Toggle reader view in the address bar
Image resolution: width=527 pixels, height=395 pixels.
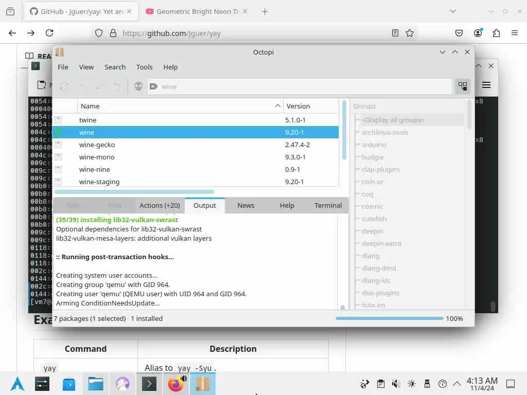click(x=395, y=33)
